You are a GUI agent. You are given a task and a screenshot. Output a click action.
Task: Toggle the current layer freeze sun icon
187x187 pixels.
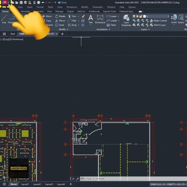[138, 16]
